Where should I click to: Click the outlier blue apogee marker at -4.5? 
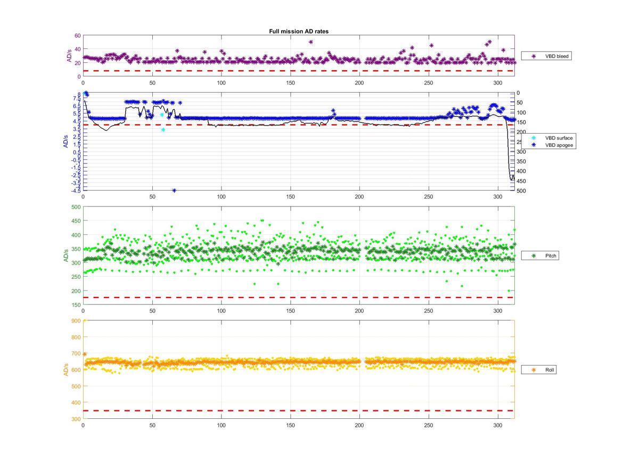click(174, 190)
